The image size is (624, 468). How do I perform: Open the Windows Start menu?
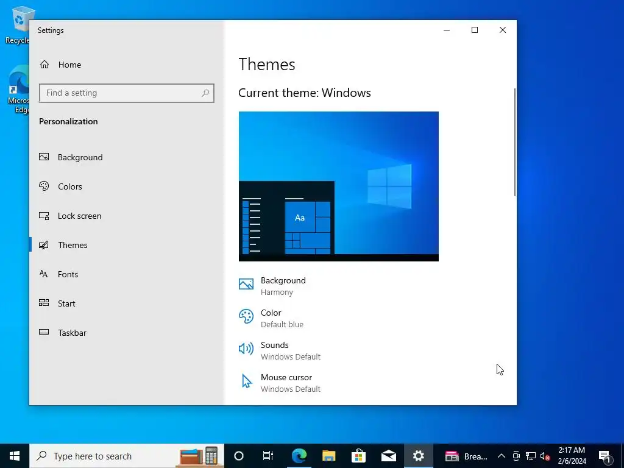[x=15, y=456]
